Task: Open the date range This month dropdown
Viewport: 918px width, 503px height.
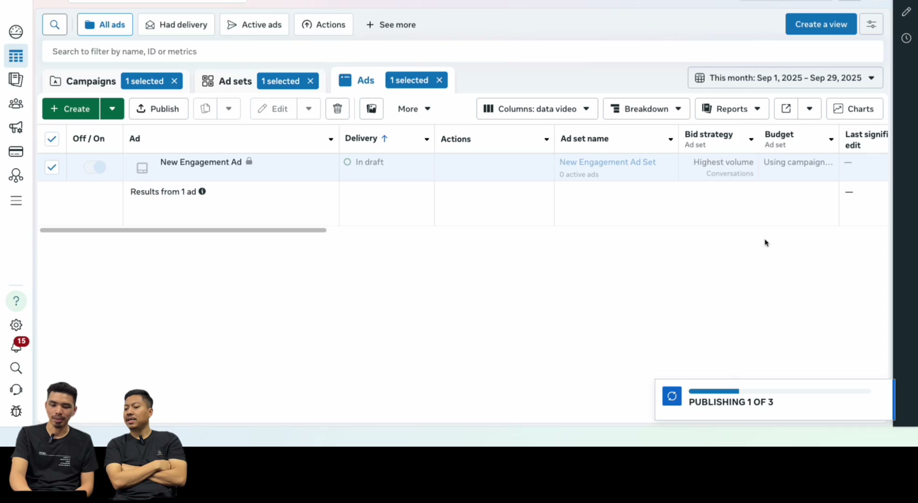Action: (x=785, y=78)
